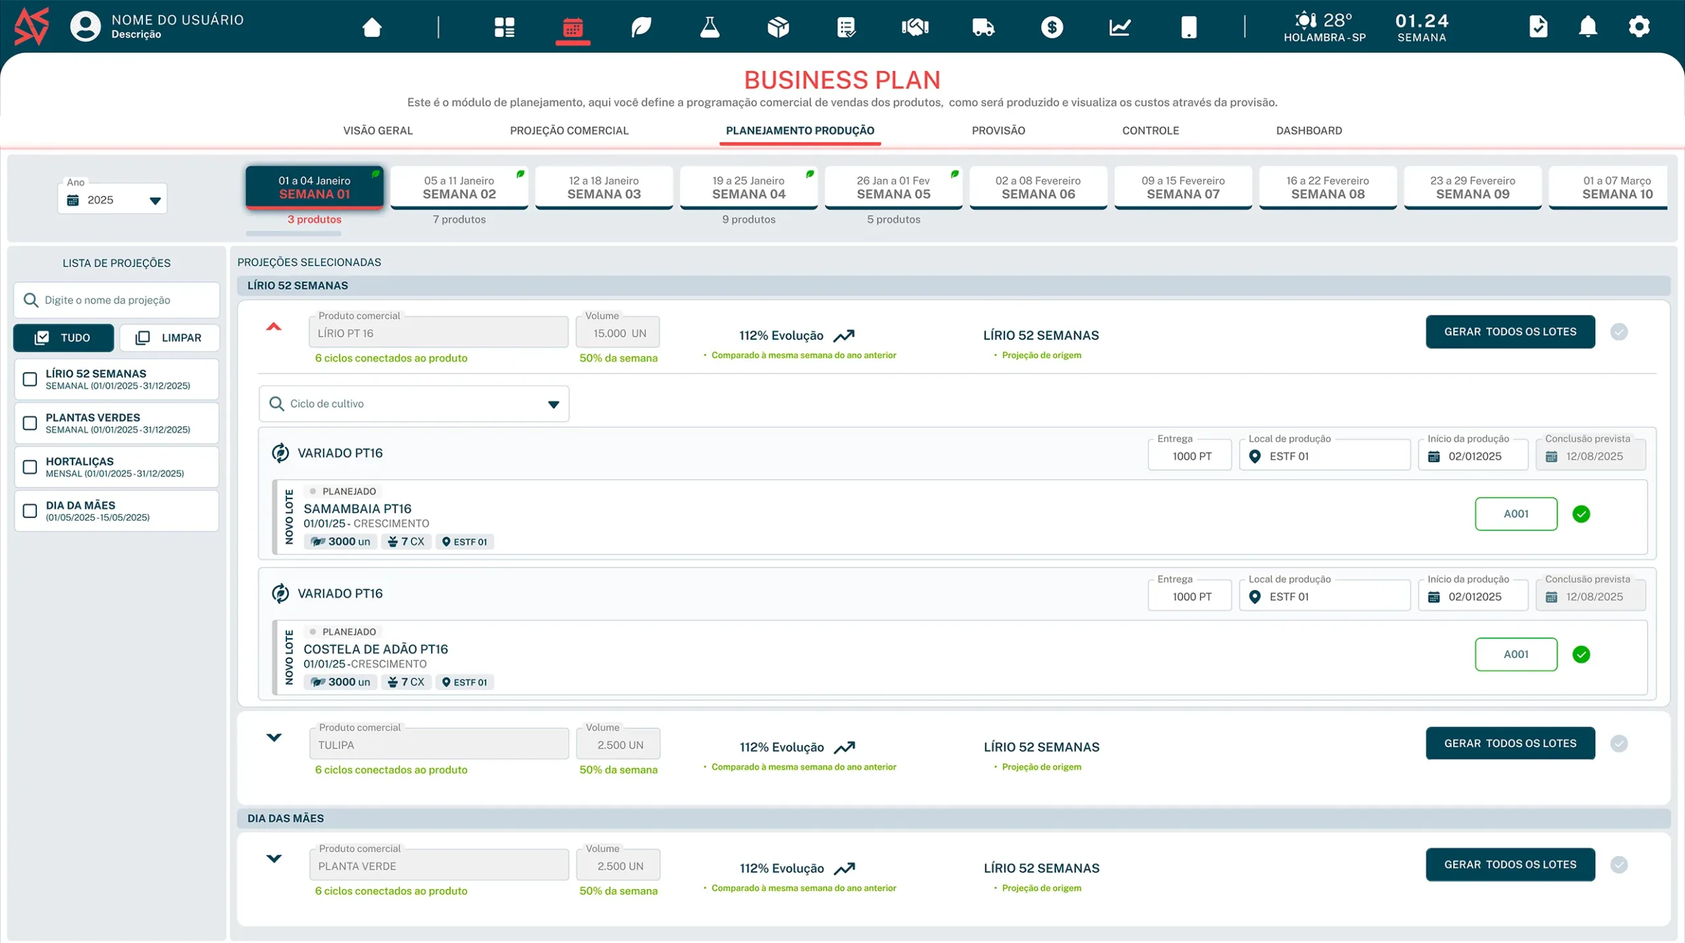The width and height of the screenshot is (1685, 943).
Task: Select the SEMANA 04 week tab
Action: tap(748, 188)
